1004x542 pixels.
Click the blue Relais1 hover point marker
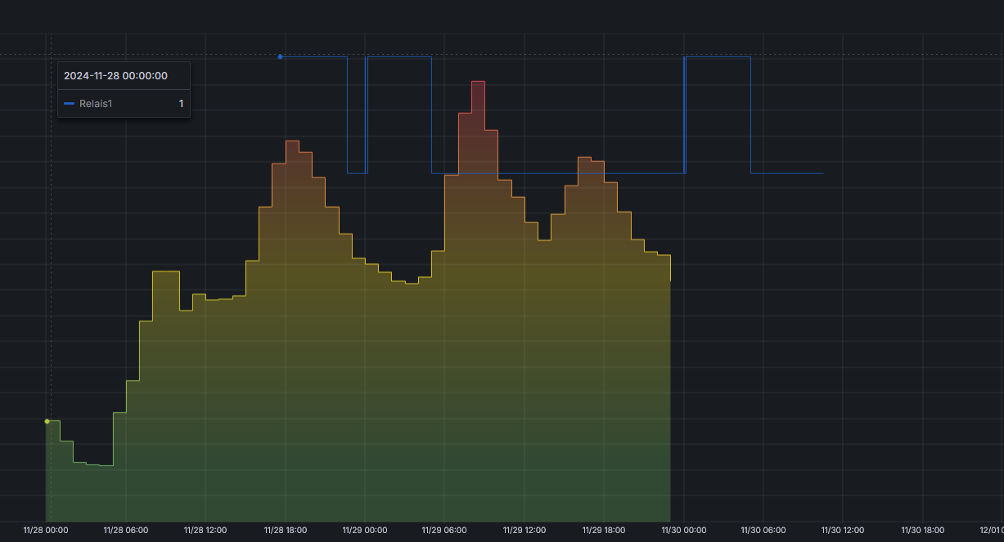pyautogui.click(x=280, y=56)
